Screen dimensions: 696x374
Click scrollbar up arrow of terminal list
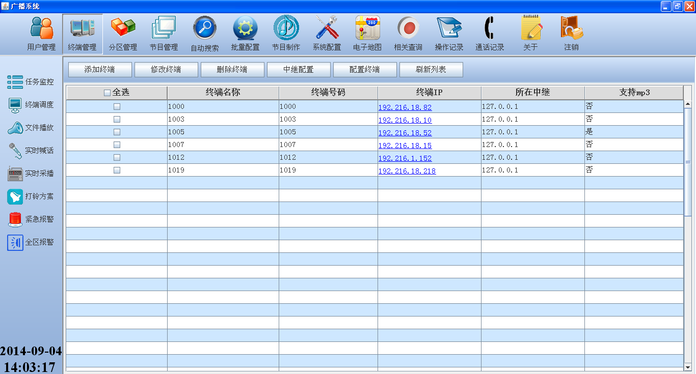tap(687, 104)
